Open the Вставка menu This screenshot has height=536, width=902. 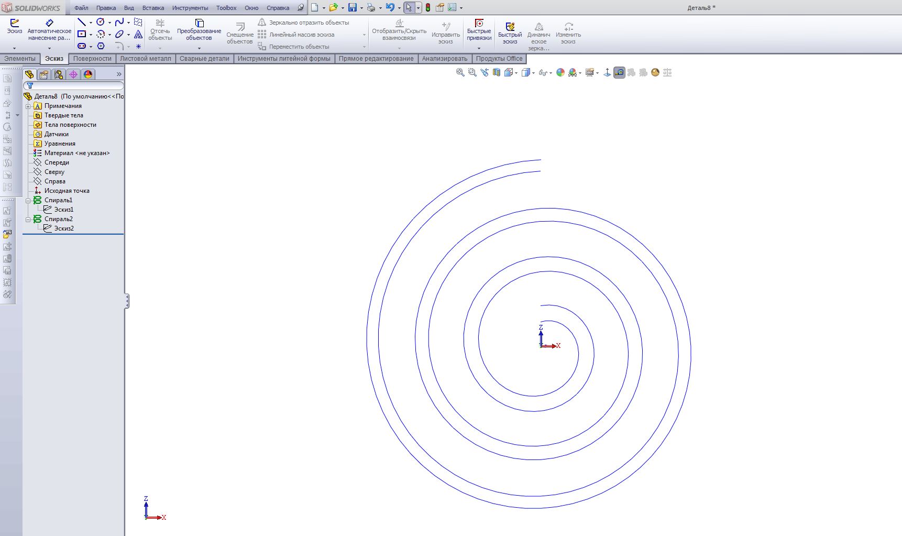click(x=153, y=8)
